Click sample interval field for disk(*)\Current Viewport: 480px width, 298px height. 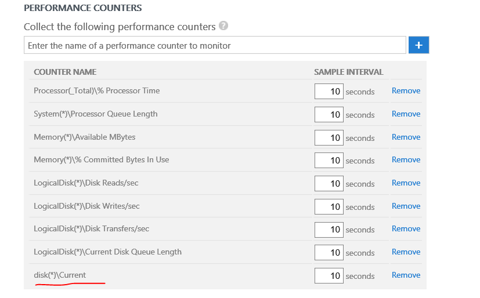coord(329,276)
